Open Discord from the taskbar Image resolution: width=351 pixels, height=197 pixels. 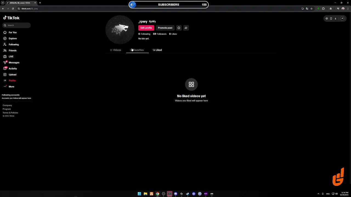pyautogui.click(x=175, y=194)
